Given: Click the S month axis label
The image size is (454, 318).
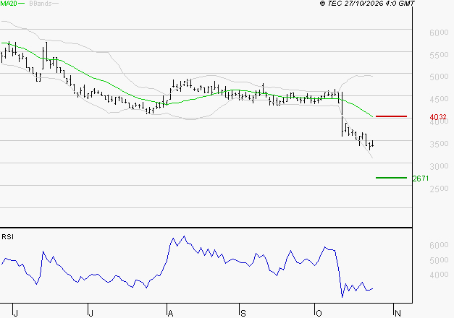Looking at the screenshot, I should tap(243, 313).
